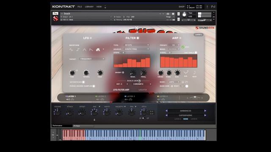271x152 pixels.
Task: Select LAYER 1
Action: 72,96
